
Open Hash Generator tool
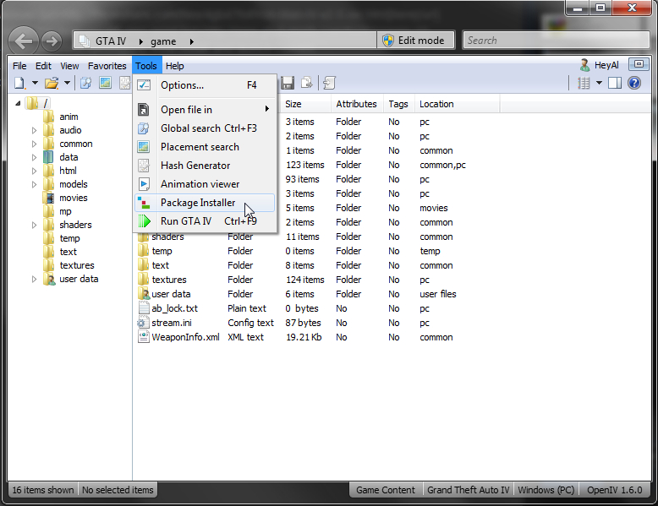point(205,166)
